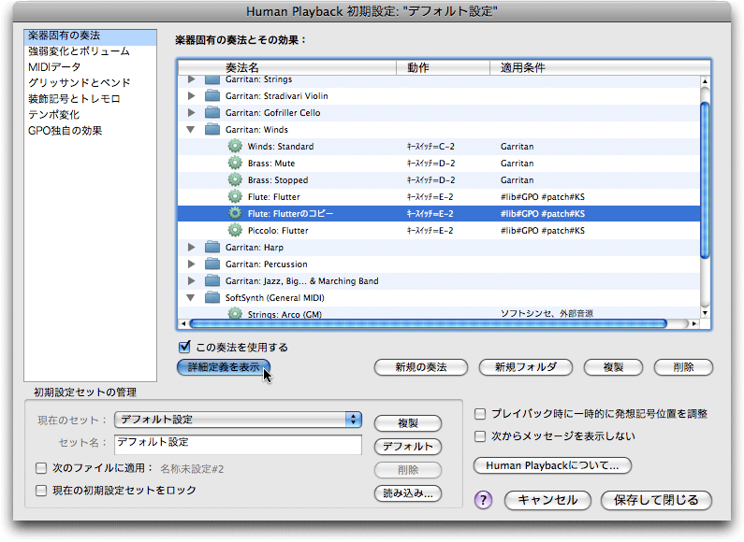The width and height of the screenshot is (744, 542).
Task: Click the Garritan: Gofriller Cello folder icon
Action: [x=212, y=113]
